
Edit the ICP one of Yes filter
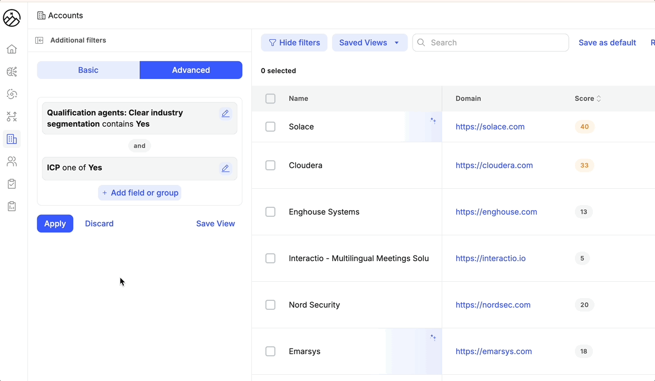[226, 169]
